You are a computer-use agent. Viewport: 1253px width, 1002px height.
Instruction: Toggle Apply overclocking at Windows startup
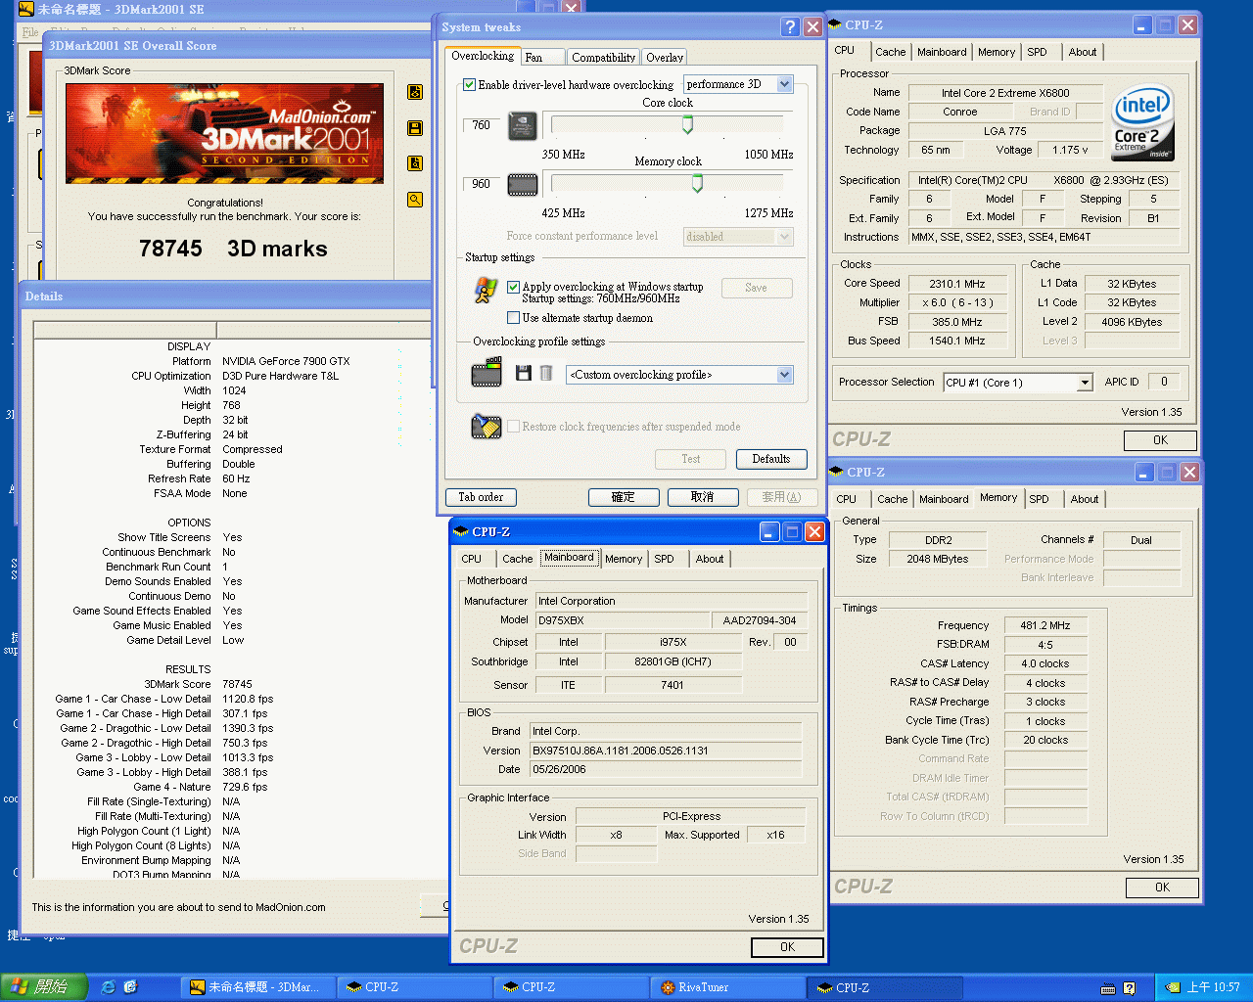point(513,288)
